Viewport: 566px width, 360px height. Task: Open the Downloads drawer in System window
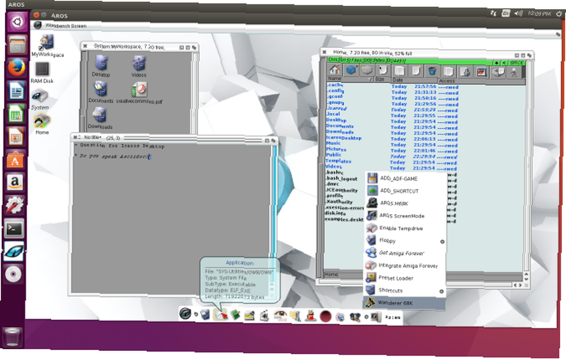coord(100,119)
